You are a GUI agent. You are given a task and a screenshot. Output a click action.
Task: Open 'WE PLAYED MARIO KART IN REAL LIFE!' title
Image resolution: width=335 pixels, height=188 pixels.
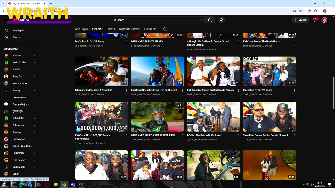point(153,135)
